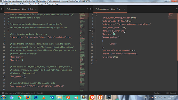Open JSON (Sublime) syntax selector

[171, 93]
